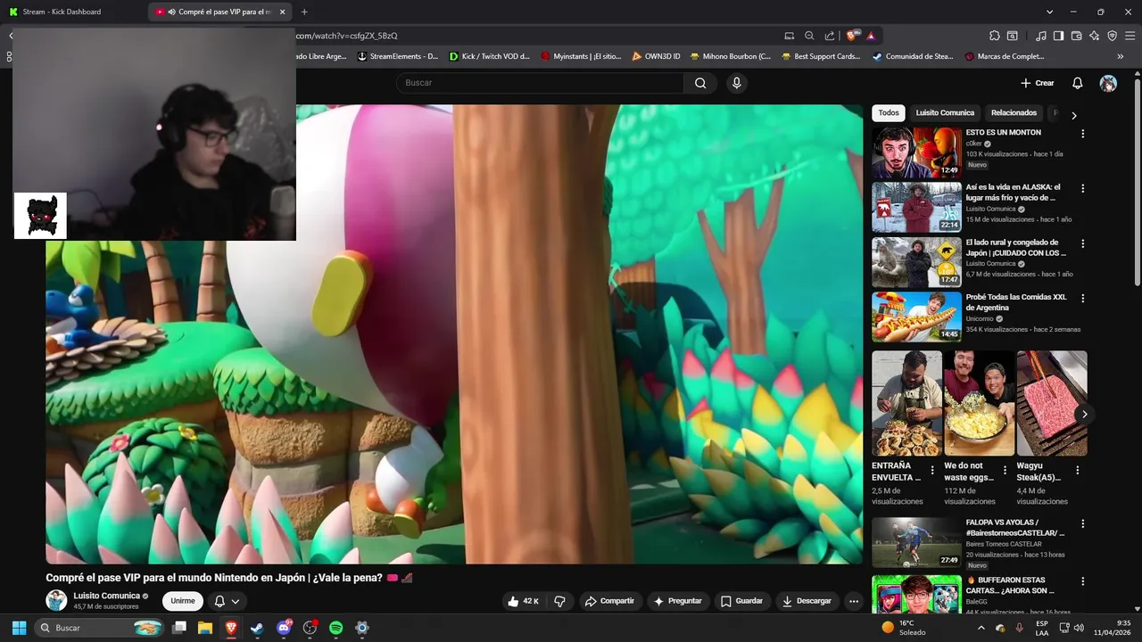Show next Shorts with right arrow
The image size is (1142, 642).
point(1084,414)
